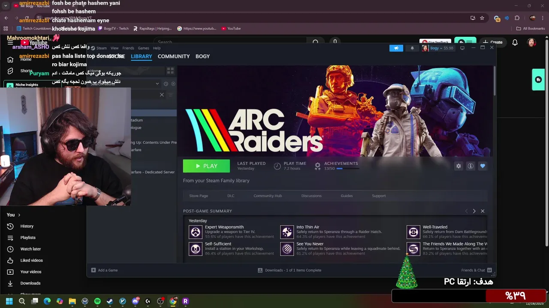Image resolution: width=549 pixels, height=308 pixels.
Task: Open the Games menu in Steam
Action: coord(143,48)
